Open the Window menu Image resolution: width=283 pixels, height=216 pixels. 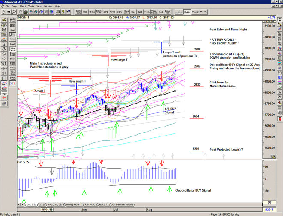48,6
